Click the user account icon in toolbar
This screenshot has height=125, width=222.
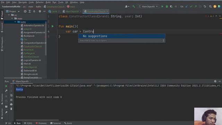[215, 7]
